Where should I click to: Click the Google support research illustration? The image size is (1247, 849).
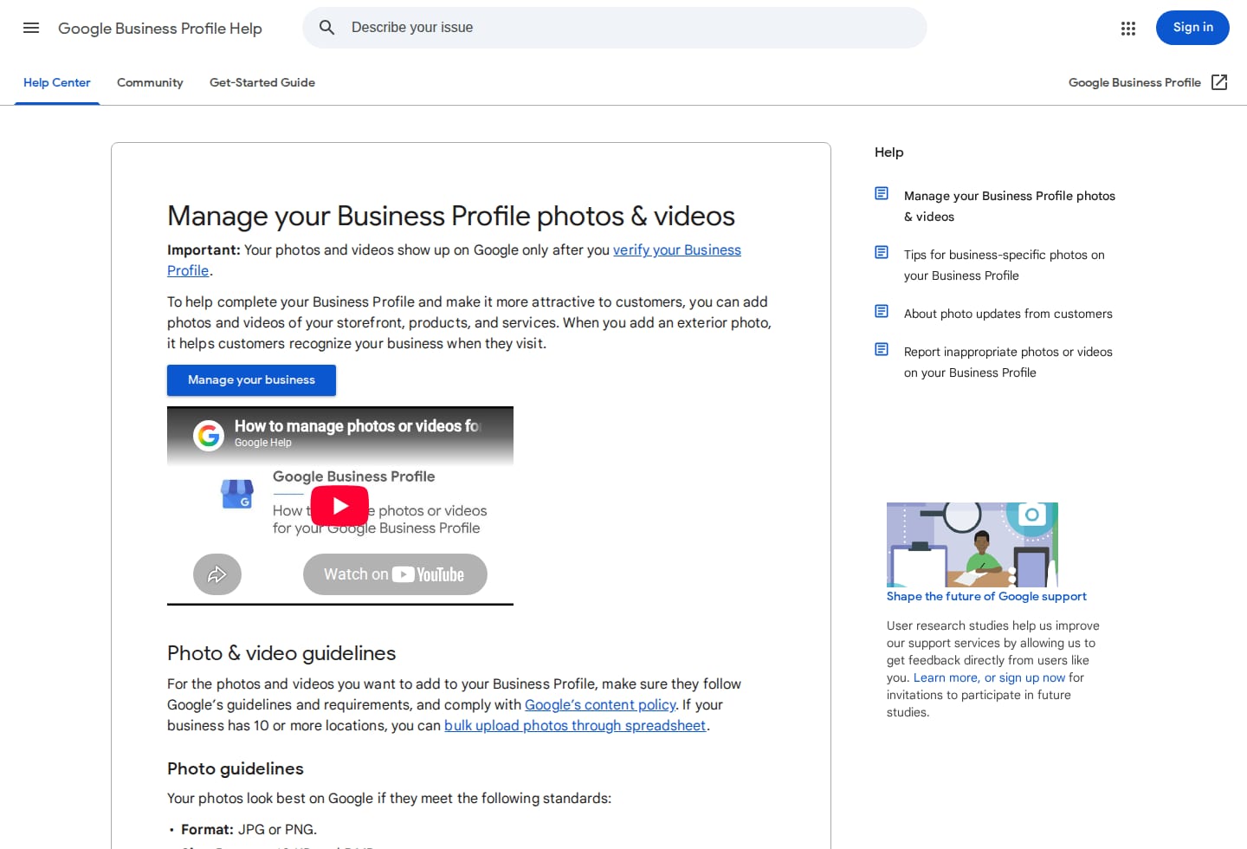pos(972,545)
